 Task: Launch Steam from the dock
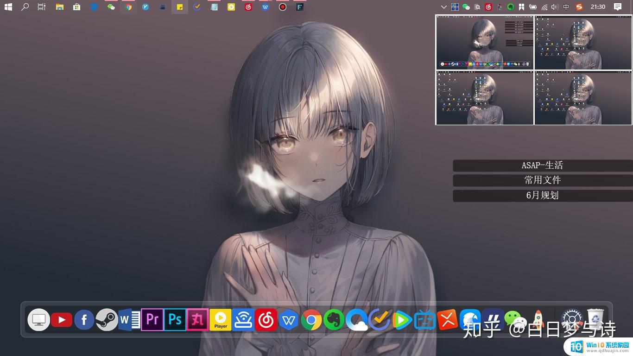click(107, 320)
